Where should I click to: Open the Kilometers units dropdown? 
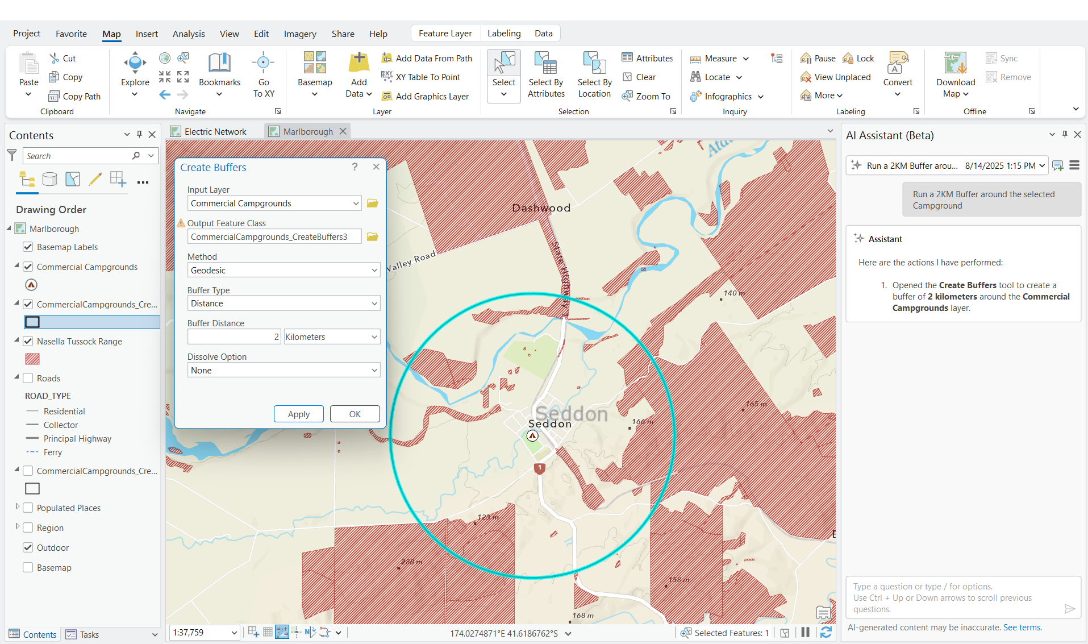click(x=373, y=336)
